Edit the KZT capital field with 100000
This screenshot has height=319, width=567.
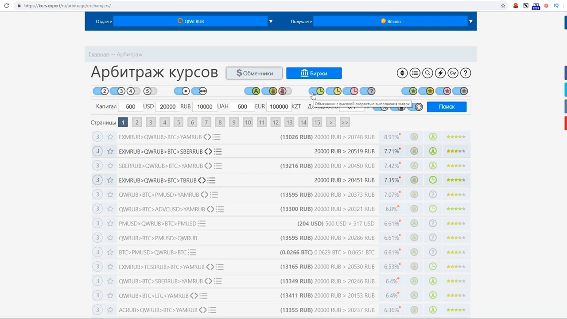[x=279, y=106]
